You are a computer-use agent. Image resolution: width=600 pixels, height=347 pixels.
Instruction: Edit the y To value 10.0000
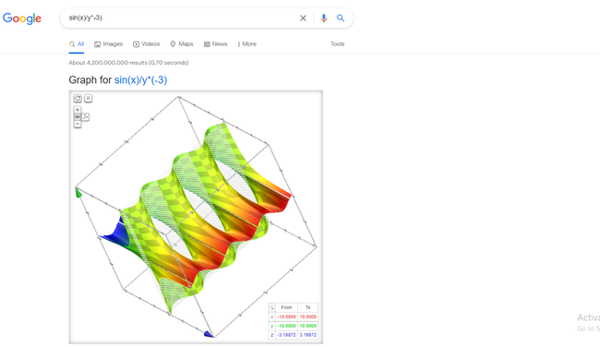click(x=308, y=326)
